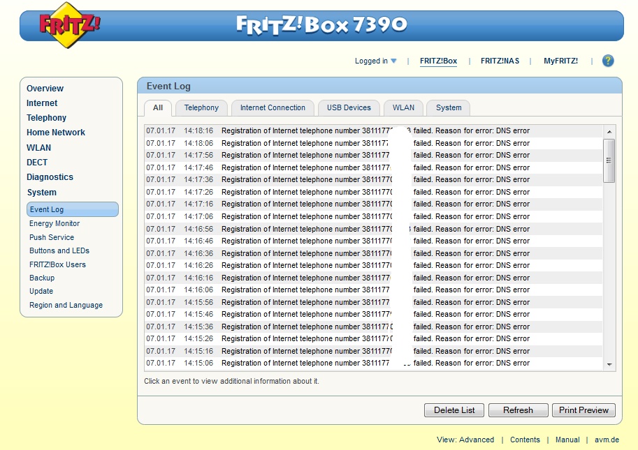Open DECT in the sidebar
Screen dimensions: 638x450
coord(37,163)
